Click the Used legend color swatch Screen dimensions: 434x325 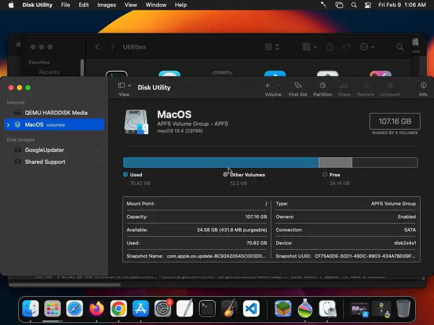coord(125,174)
